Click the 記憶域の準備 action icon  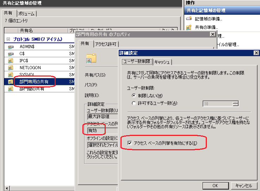click(189, 18)
